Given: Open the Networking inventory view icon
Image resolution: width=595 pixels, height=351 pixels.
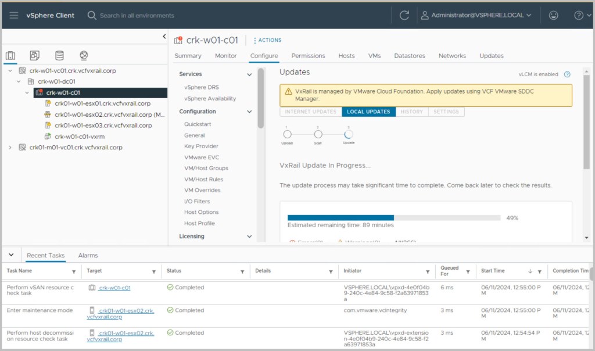Looking at the screenshot, I should tap(84, 56).
